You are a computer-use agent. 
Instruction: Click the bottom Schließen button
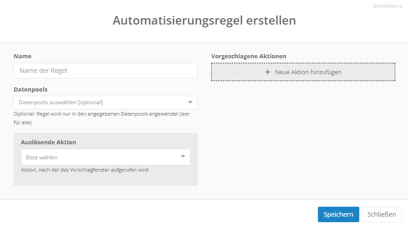(x=382, y=214)
